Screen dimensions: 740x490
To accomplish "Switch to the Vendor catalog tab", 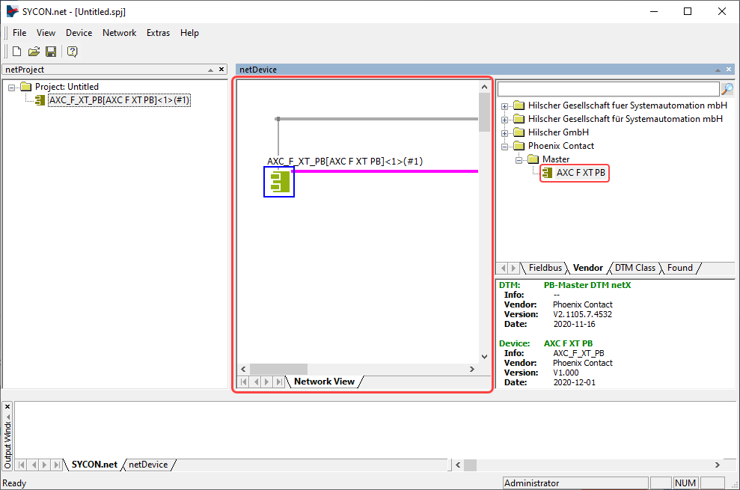I will [587, 268].
